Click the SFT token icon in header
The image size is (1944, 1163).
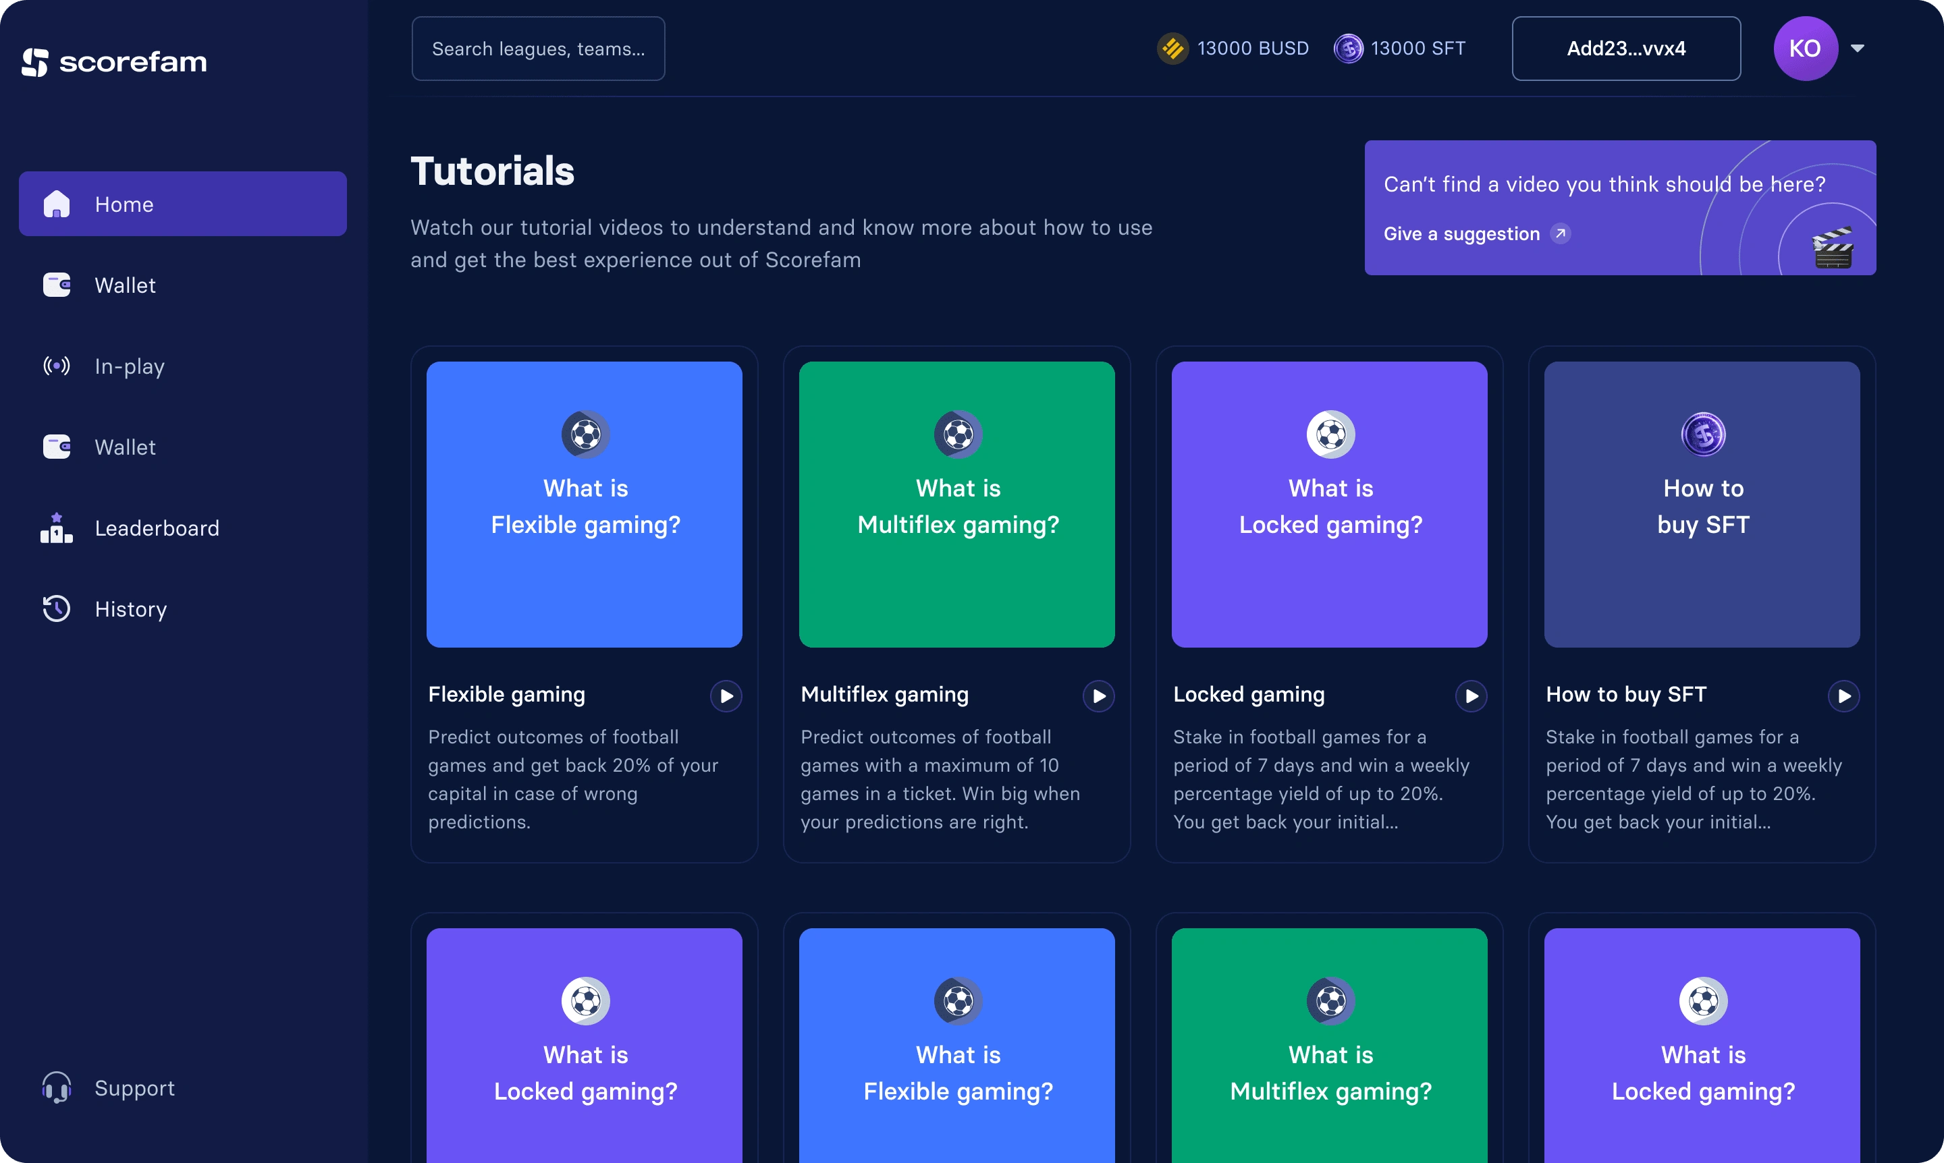(1348, 49)
